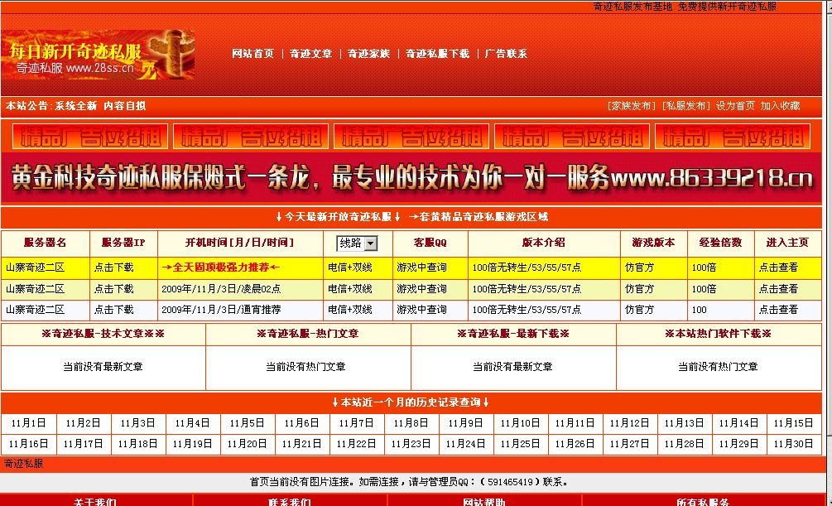Expand the 线路 dropdown
832x506 pixels.
(357, 243)
